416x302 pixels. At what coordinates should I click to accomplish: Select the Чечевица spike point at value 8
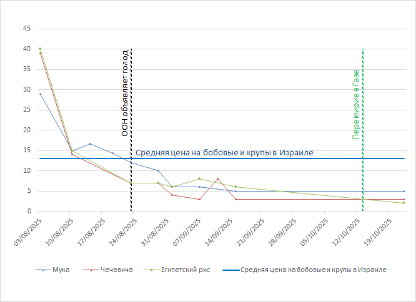217,178
